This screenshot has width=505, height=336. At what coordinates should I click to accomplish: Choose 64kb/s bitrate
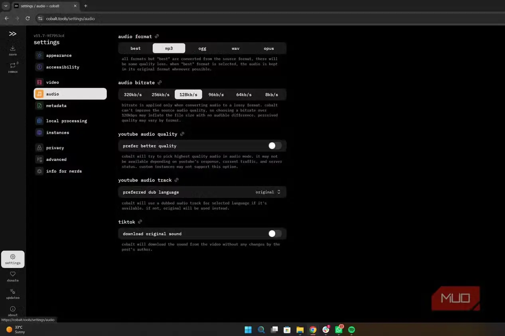click(244, 94)
